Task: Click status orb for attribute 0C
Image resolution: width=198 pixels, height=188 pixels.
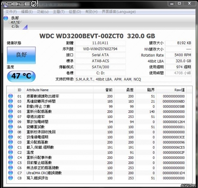Action: tap(11, 137)
